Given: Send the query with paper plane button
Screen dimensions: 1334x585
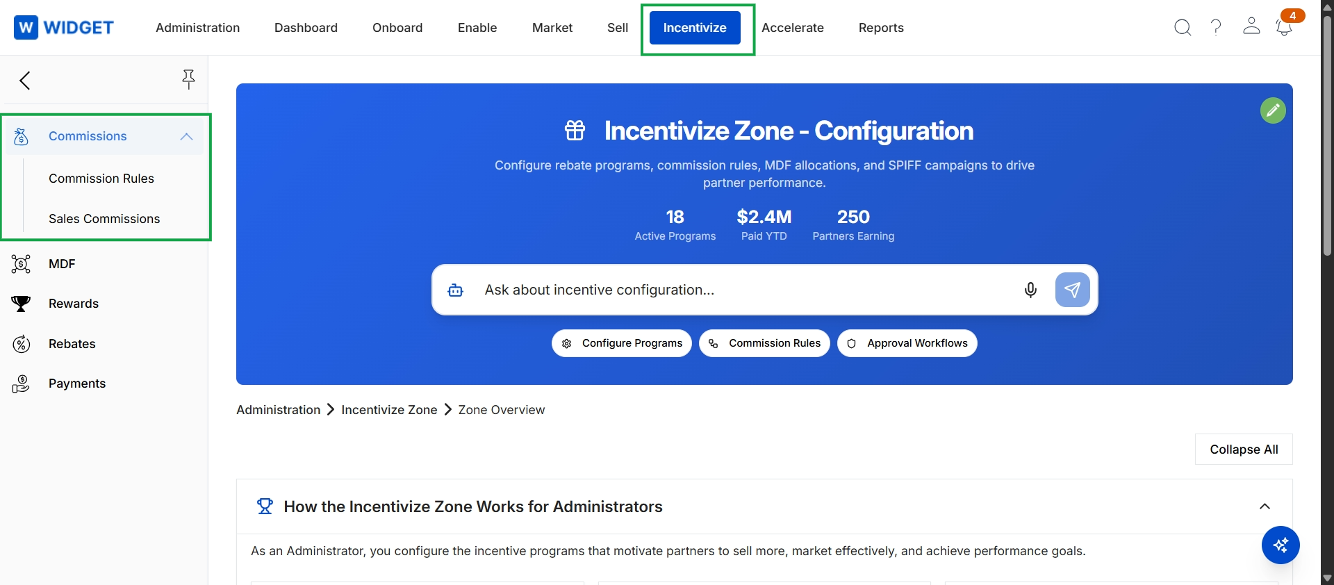Looking at the screenshot, I should (x=1072, y=290).
